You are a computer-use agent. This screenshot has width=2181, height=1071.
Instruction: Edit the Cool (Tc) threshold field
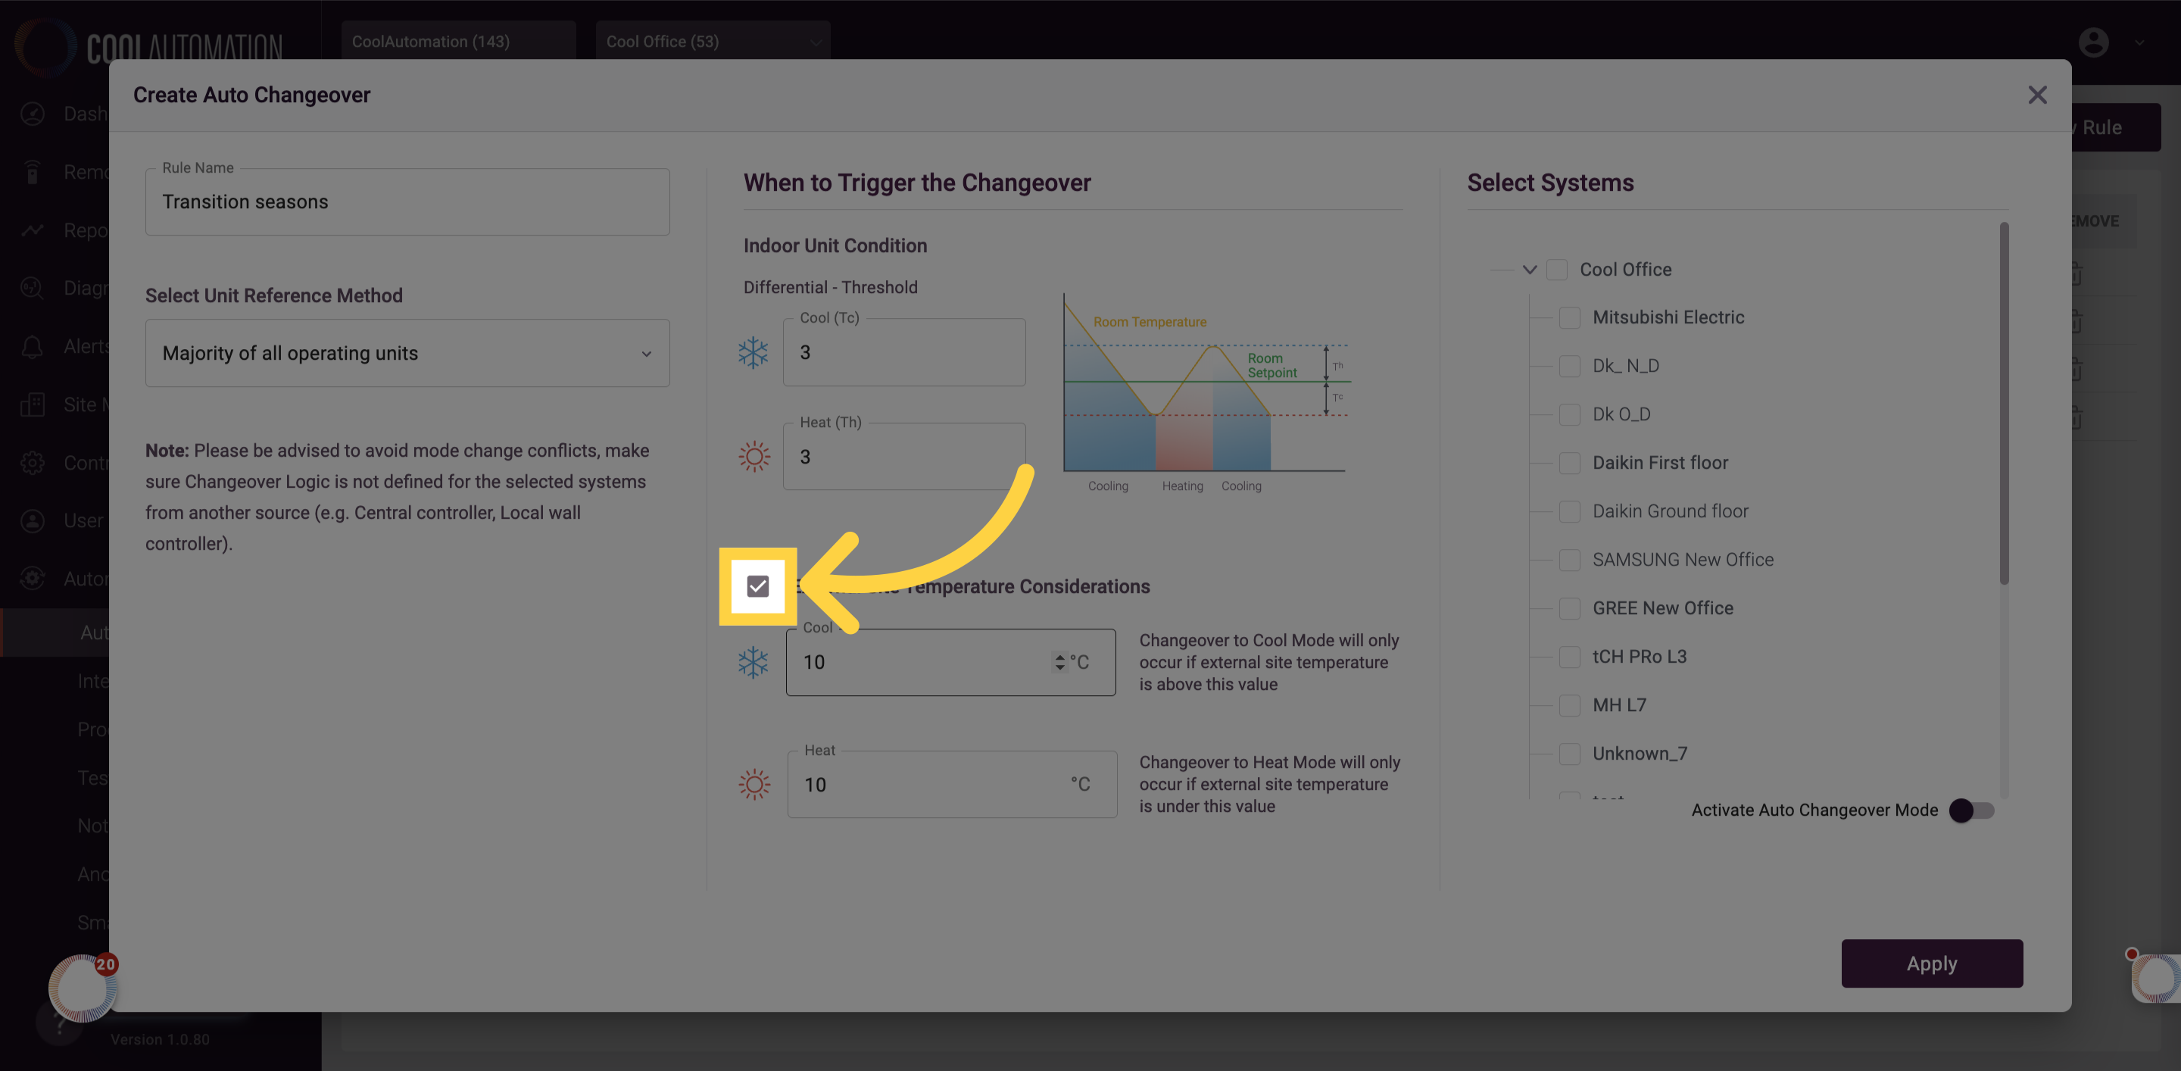pos(904,352)
